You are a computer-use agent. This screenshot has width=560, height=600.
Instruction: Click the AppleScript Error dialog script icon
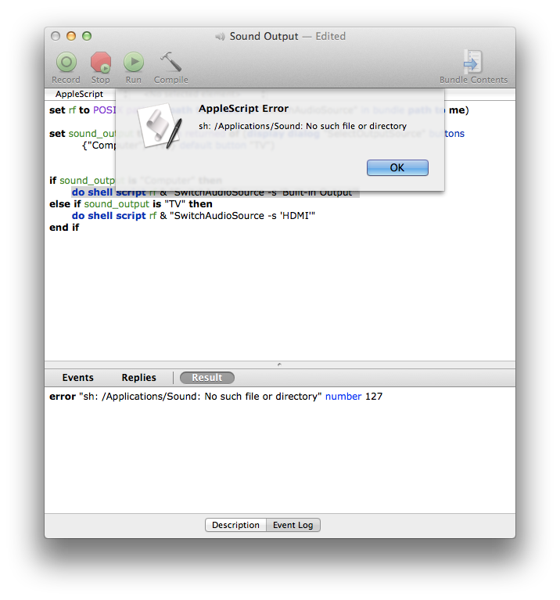pyautogui.click(x=160, y=127)
